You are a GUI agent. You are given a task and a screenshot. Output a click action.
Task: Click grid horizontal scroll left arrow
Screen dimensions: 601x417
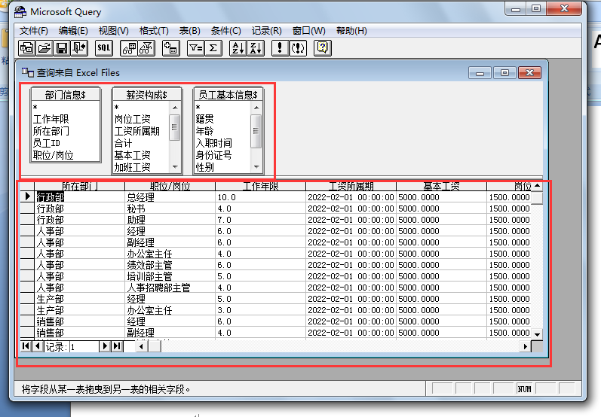tap(142, 346)
